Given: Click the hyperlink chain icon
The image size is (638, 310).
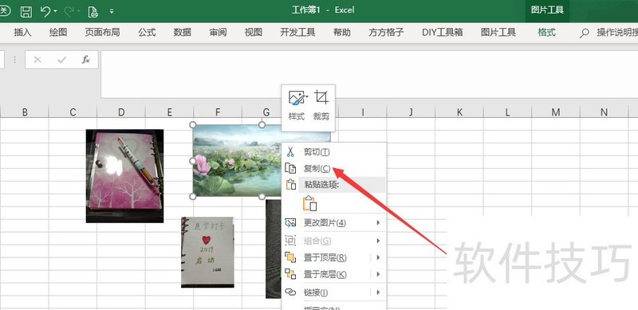Looking at the screenshot, I should [290, 292].
